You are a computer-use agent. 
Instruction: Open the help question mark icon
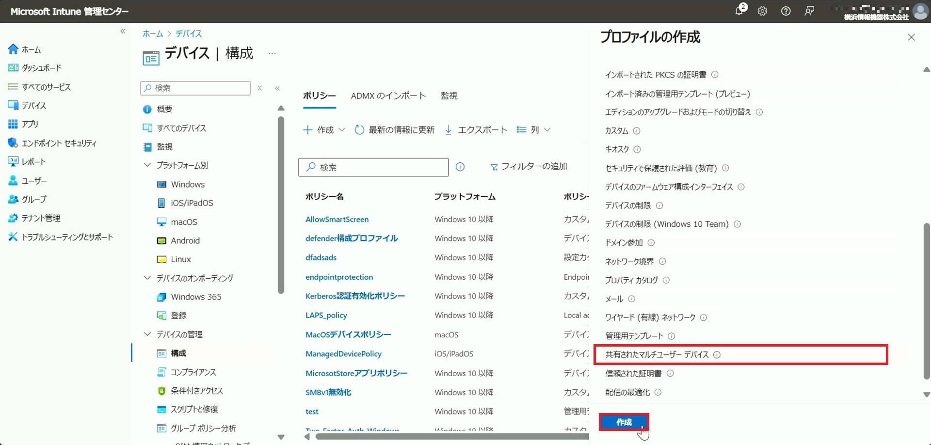click(x=786, y=11)
